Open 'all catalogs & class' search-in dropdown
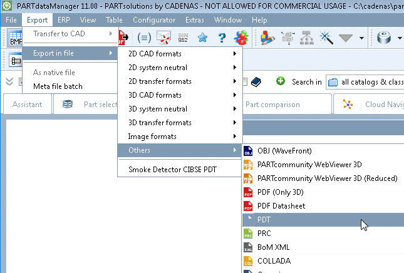This screenshot has height=273, width=404. pyautogui.click(x=365, y=82)
